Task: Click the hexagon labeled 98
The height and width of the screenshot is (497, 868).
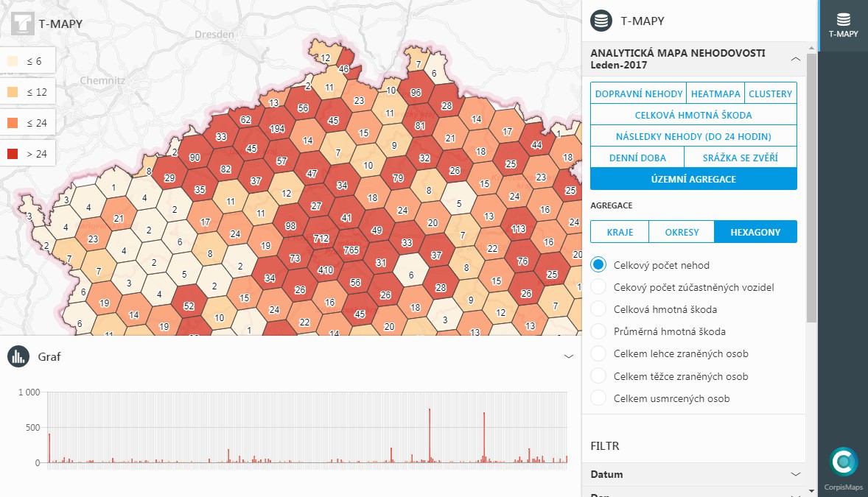Action: click(290, 226)
